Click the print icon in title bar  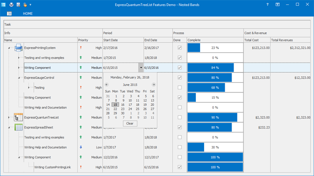click(x=11, y=4)
